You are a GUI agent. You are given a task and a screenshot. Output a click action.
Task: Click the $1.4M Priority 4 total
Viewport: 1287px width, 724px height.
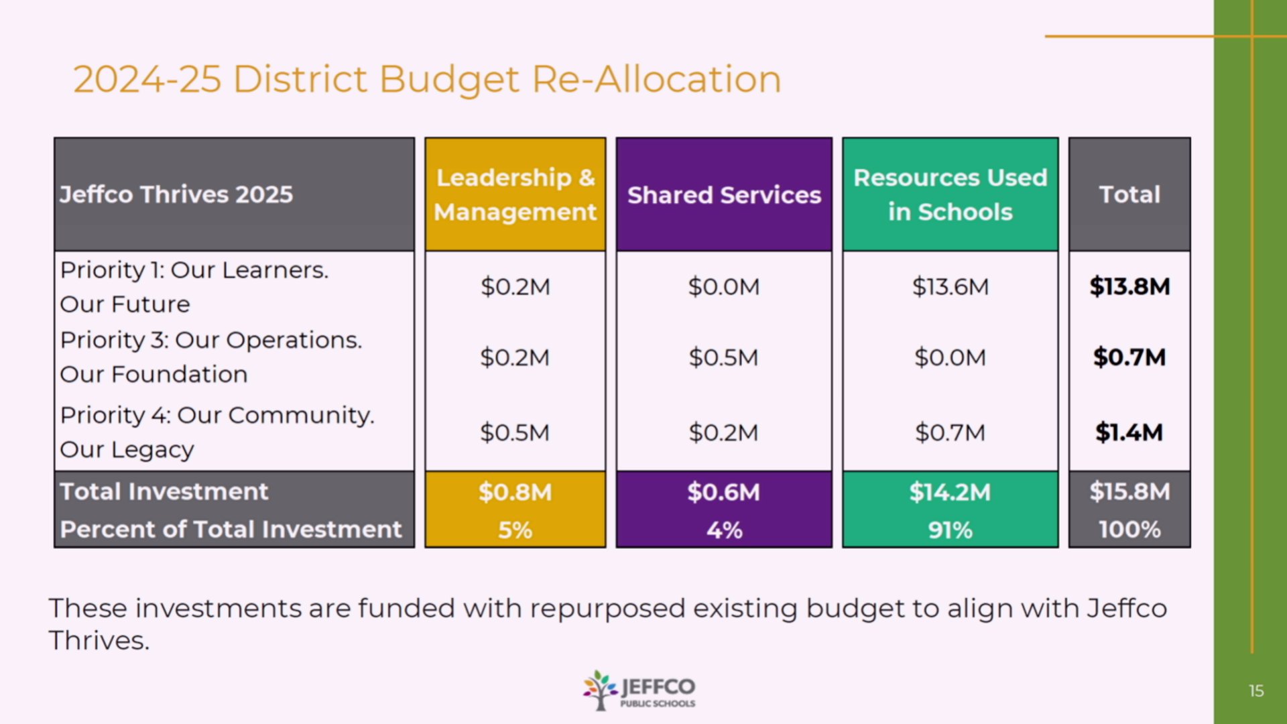[x=1129, y=432]
